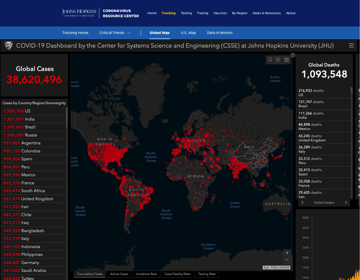Switch to the U.S. Map tab
Screen dimensions: 360x280
point(188,32)
